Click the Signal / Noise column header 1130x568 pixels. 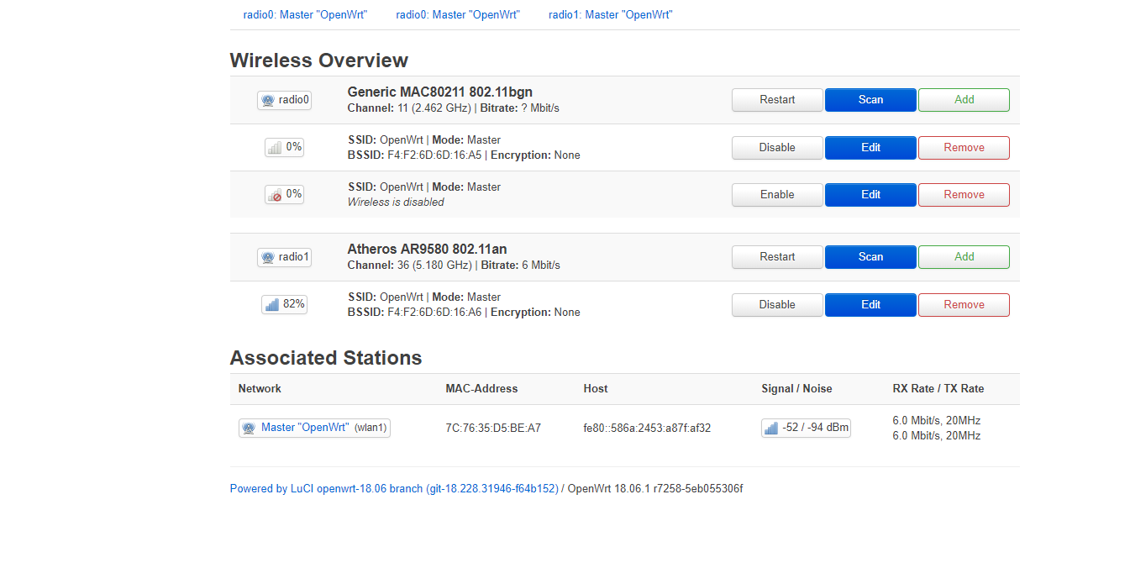(x=796, y=389)
